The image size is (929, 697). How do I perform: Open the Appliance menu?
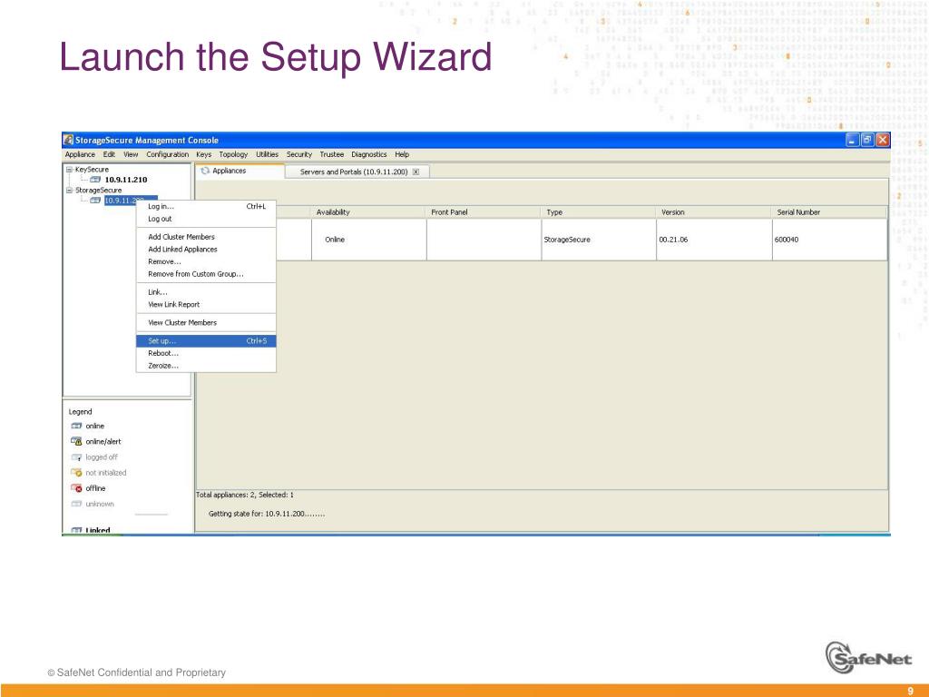[x=80, y=154]
